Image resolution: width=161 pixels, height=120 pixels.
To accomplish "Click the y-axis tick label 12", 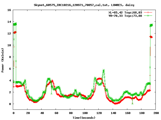I will (x=9, y=33).
